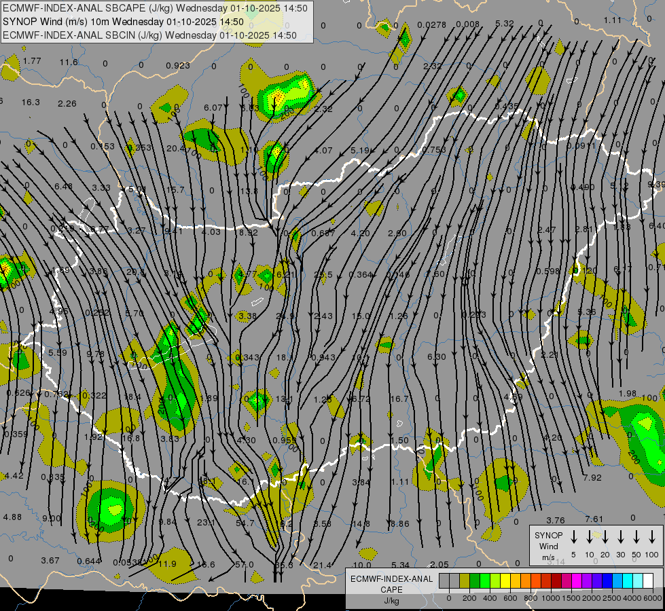Click the 10 m/s wind arrow in legend
Image resolution: width=665 pixels, height=611 pixels.
click(x=590, y=536)
